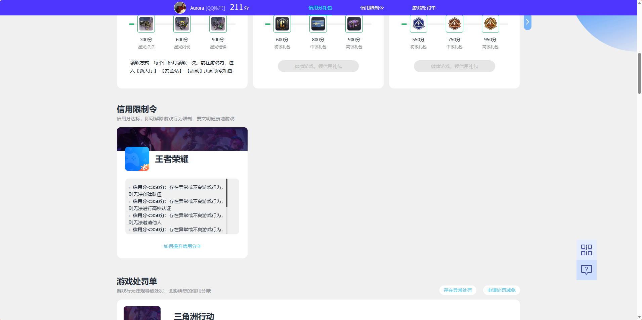Screen dimensions: 642x320
Task: Open the help question floating icon
Action: click(x=587, y=270)
